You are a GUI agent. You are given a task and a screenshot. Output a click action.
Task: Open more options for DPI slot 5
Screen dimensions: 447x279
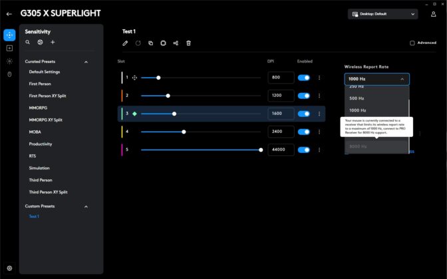pos(319,149)
